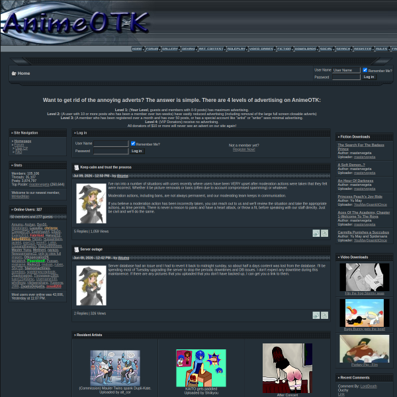The image size is (397, 397).
Task: Open Akuma author link on Keep calm post
Action: pyautogui.click(x=122, y=176)
